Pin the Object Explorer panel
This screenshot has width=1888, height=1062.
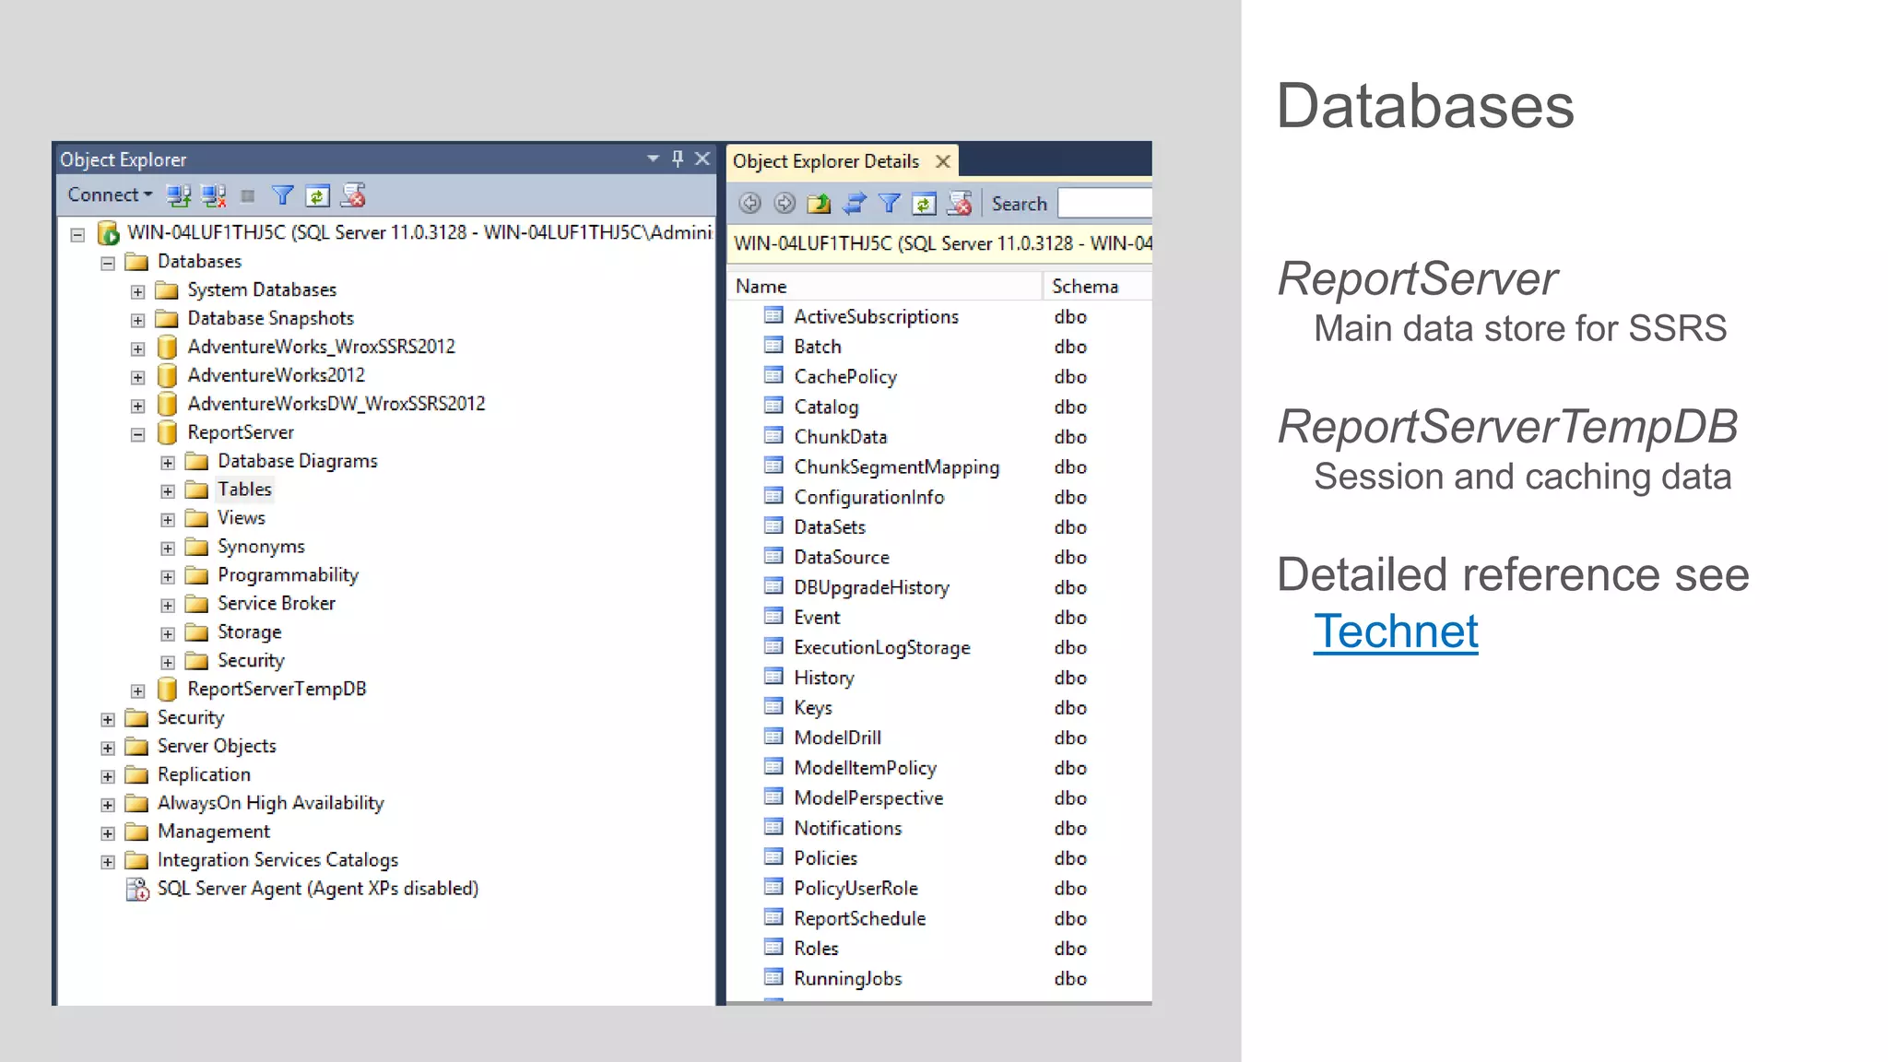[x=678, y=159]
